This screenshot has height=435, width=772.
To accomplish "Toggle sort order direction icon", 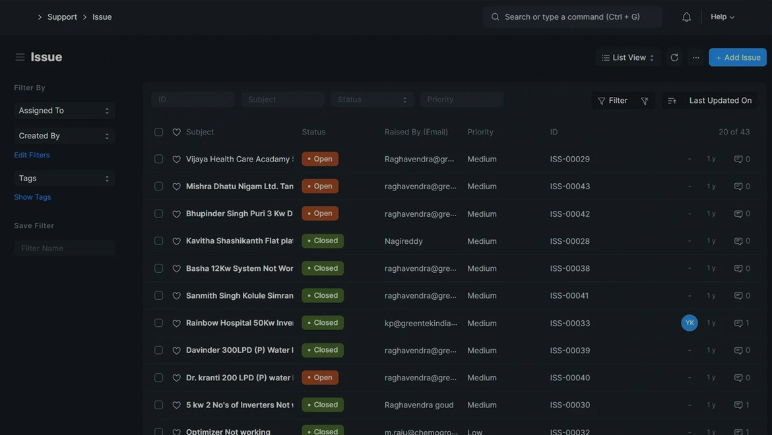I will pyautogui.click(x=672, y=101).
